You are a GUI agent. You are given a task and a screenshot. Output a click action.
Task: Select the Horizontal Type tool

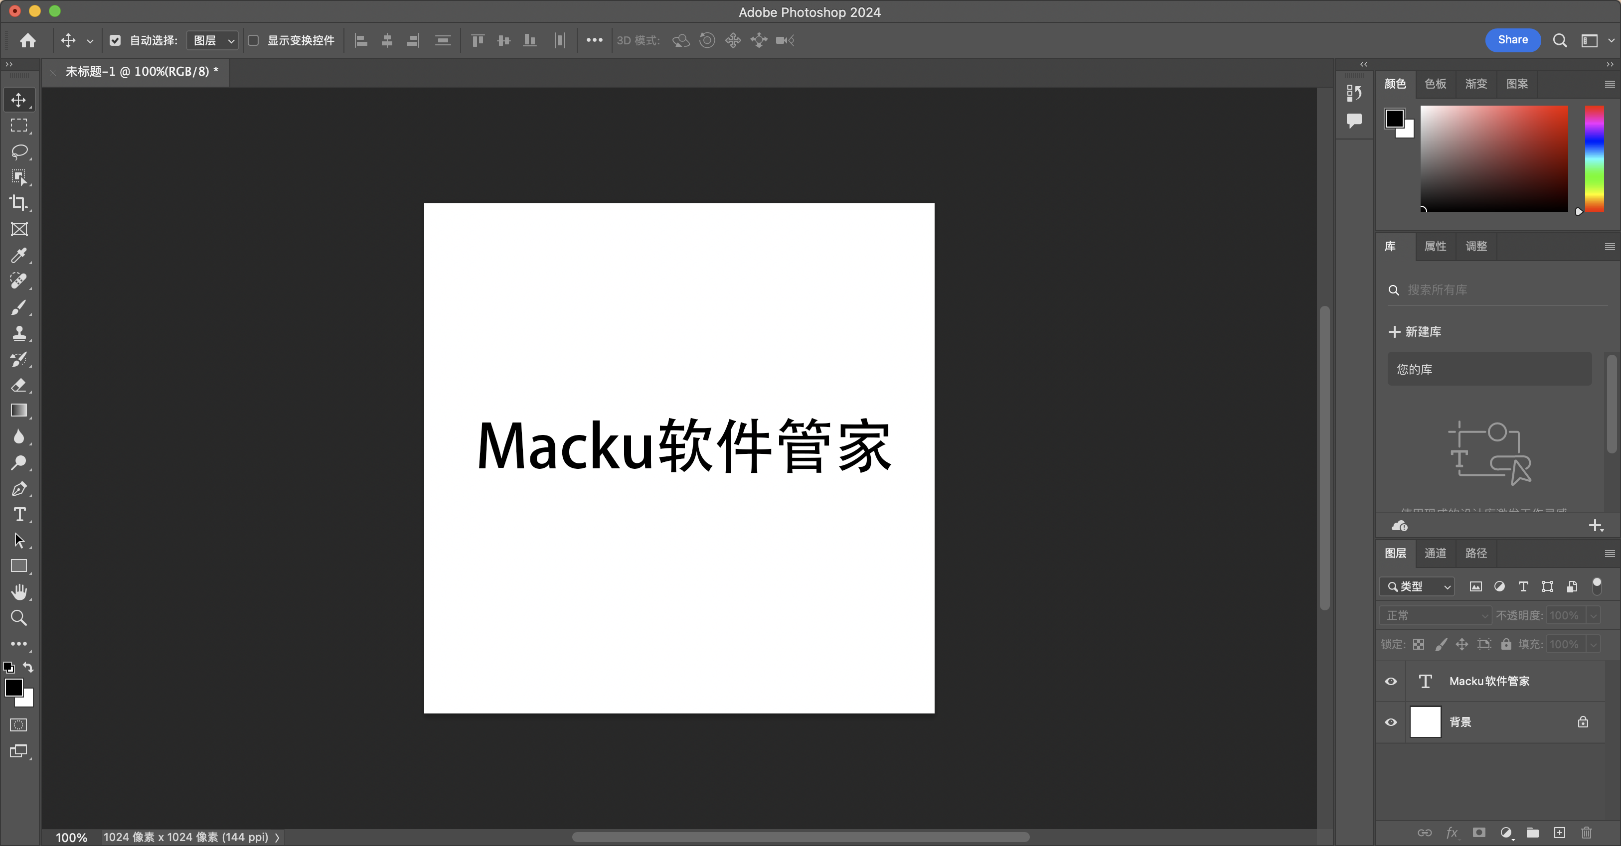[19, 515]
